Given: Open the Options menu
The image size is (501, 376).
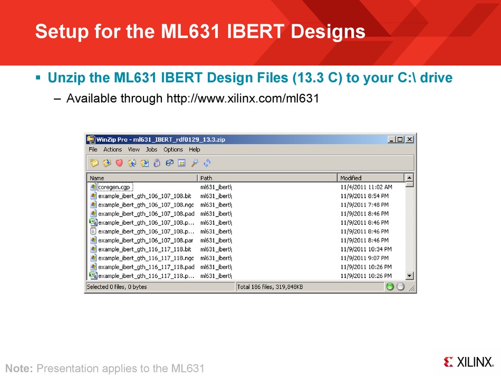Looking at the screenshot, I should (173, 150).
